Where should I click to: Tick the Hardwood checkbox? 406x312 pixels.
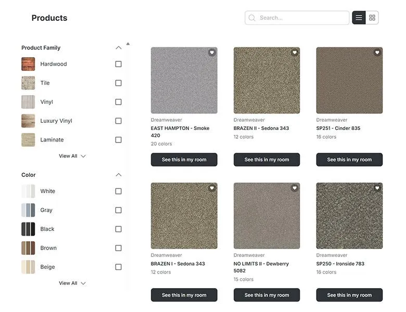(x=118, y=64)
